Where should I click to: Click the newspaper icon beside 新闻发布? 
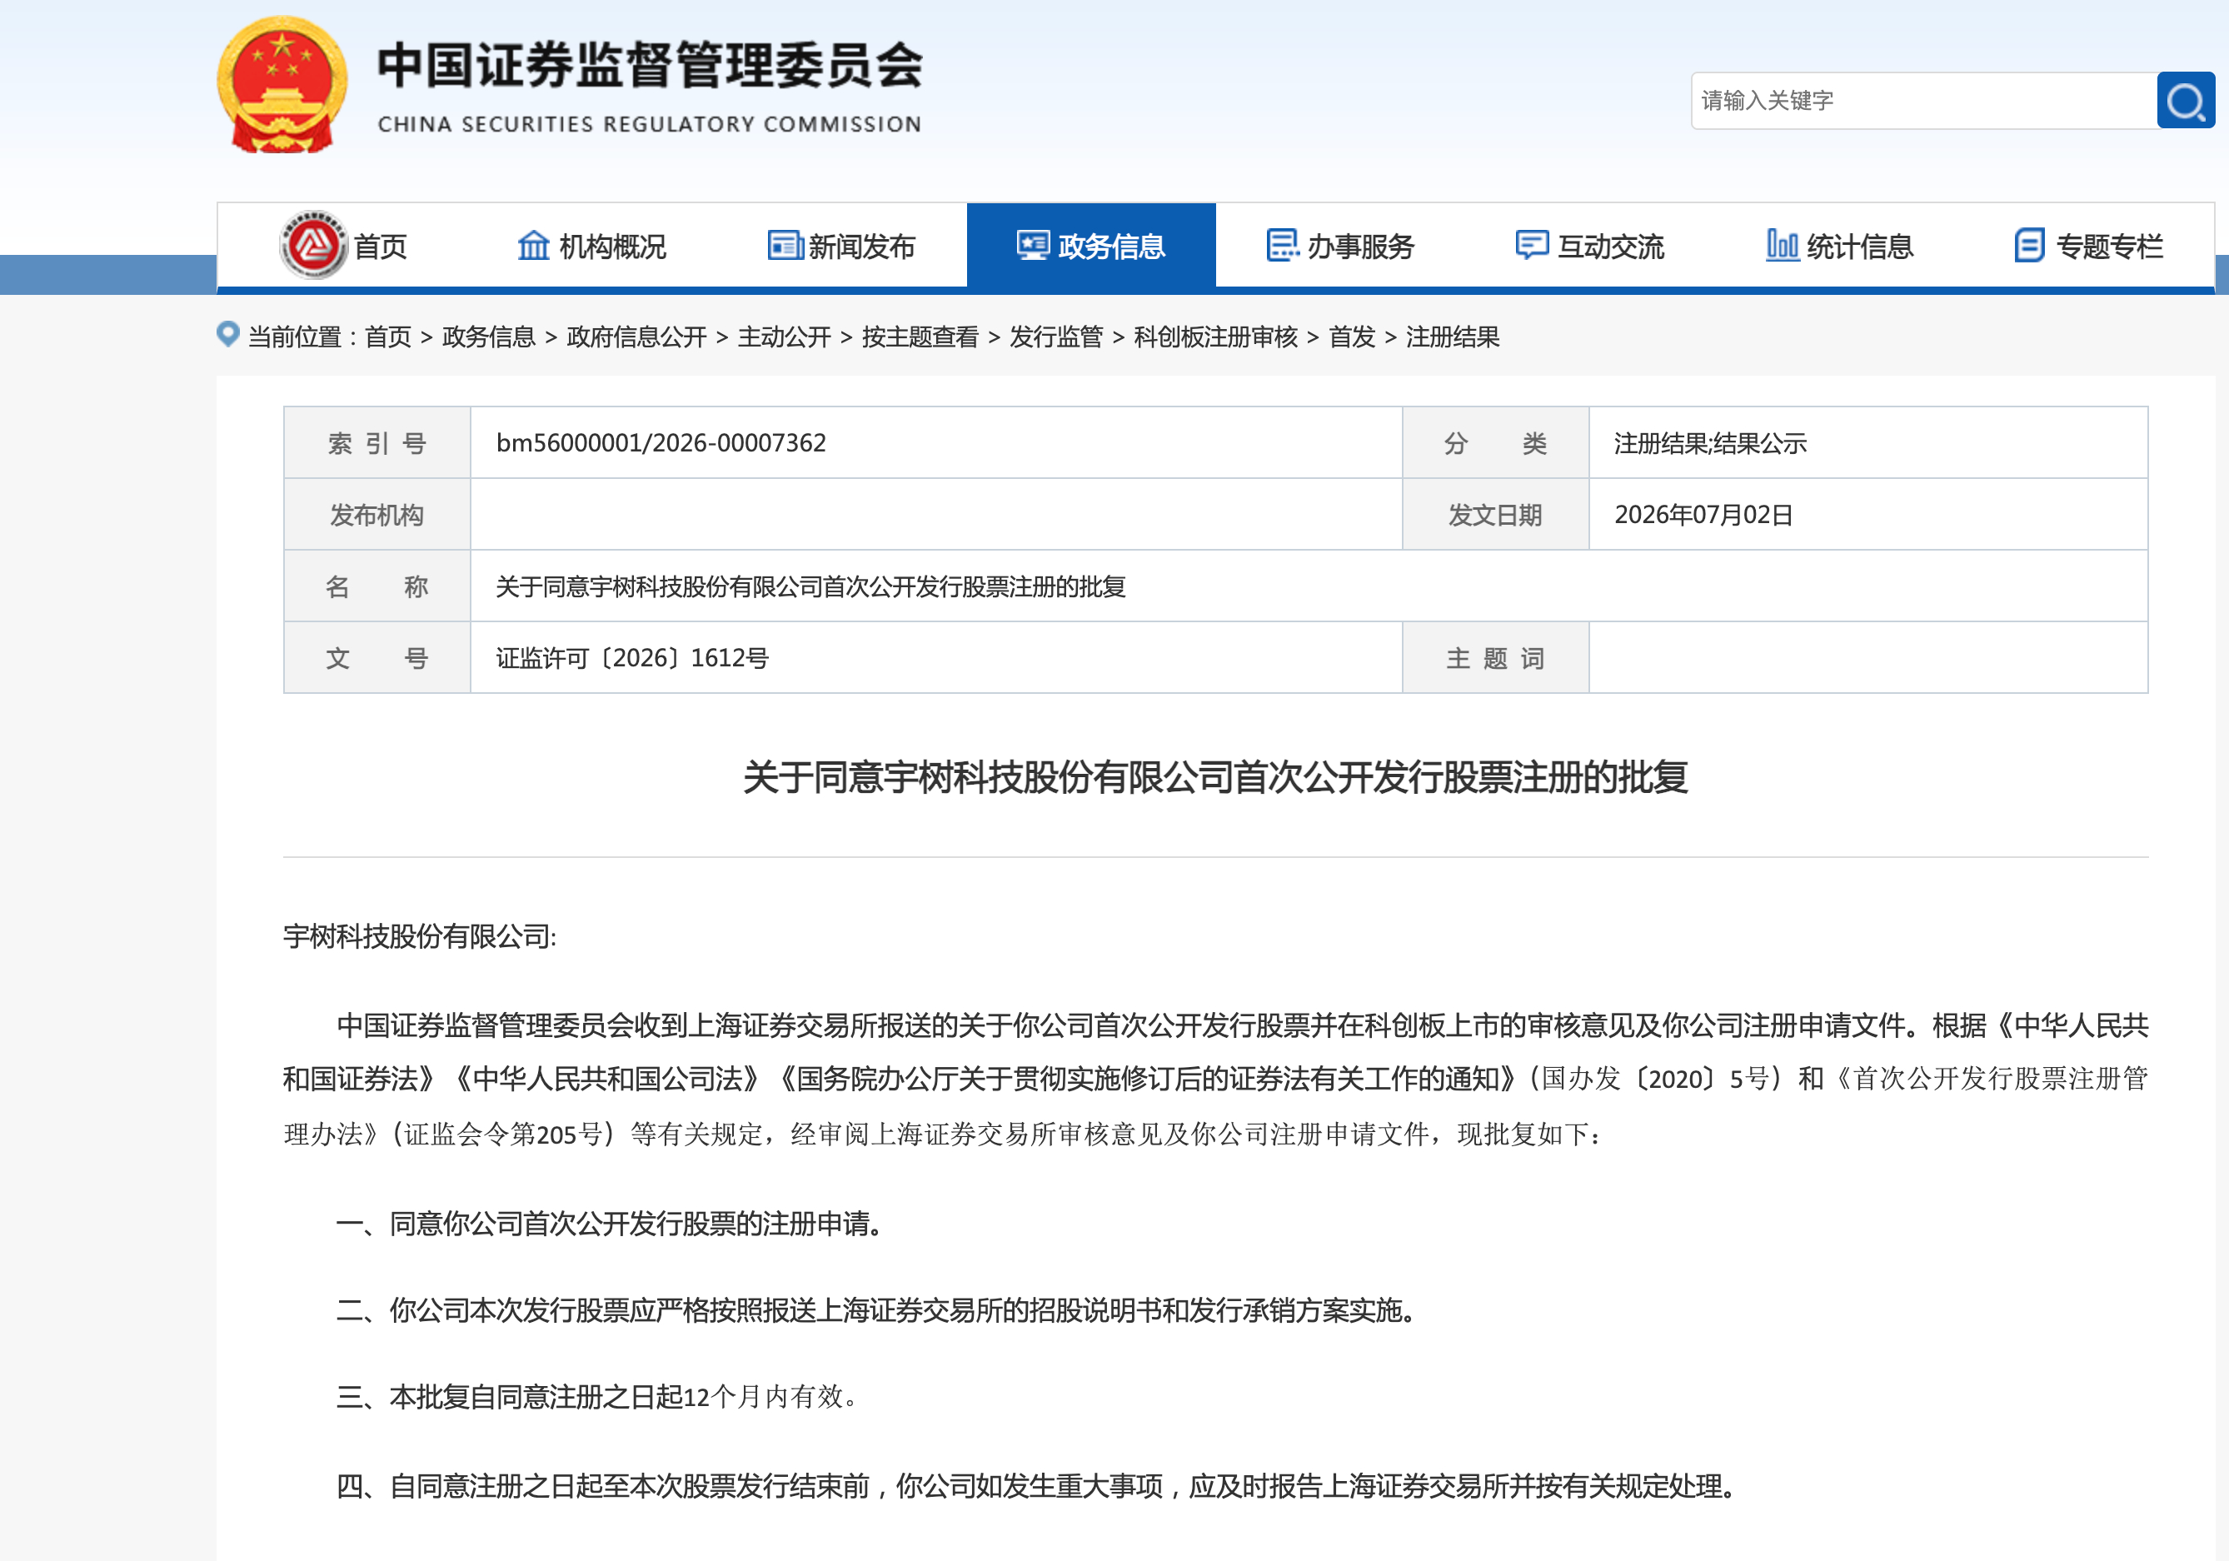785,246
